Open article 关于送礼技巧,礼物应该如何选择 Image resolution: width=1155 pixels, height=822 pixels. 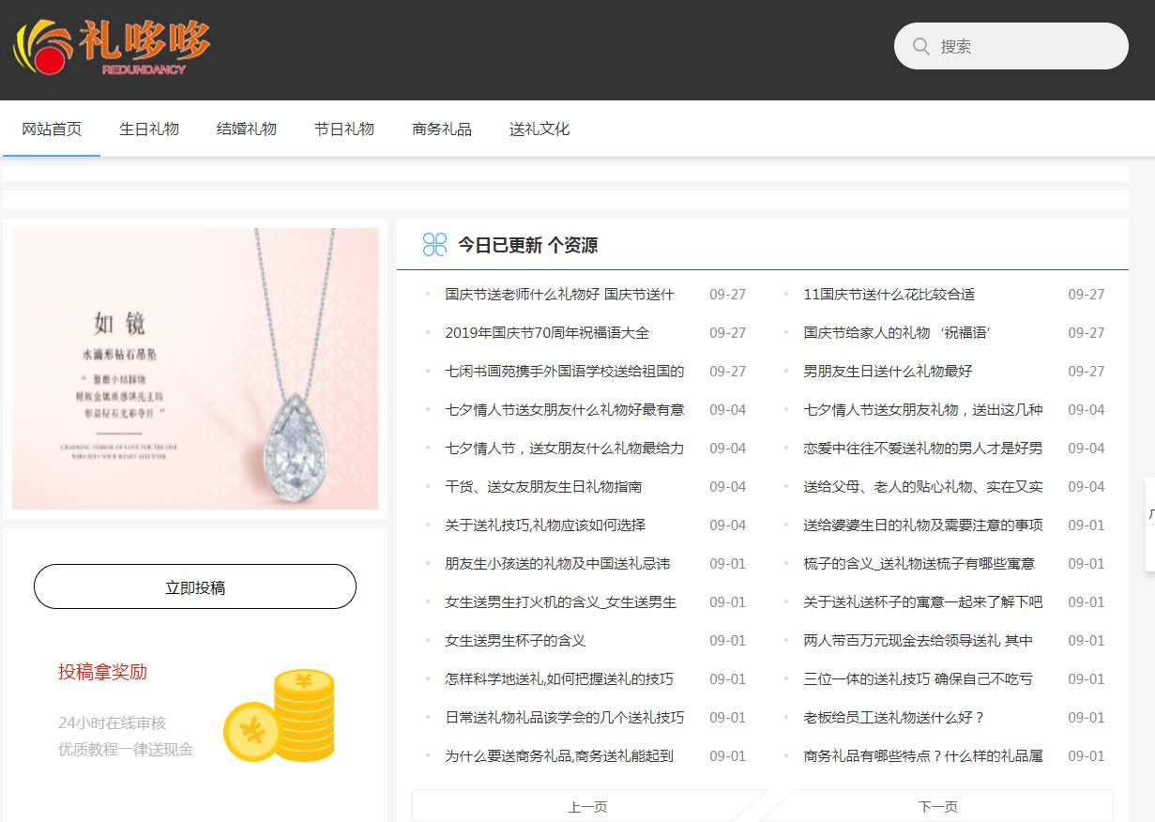pyautogui.click(x=545, y=525)
